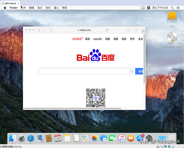Open Finder from the Dock
Image resolution: width=184 pixels, height=148 pixels.
13,138
